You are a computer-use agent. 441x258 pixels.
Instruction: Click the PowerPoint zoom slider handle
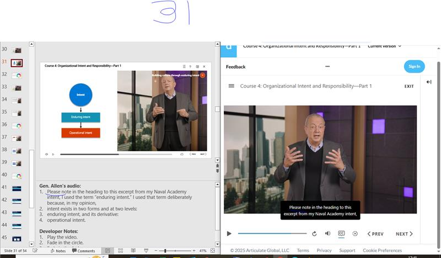point(165,250)
